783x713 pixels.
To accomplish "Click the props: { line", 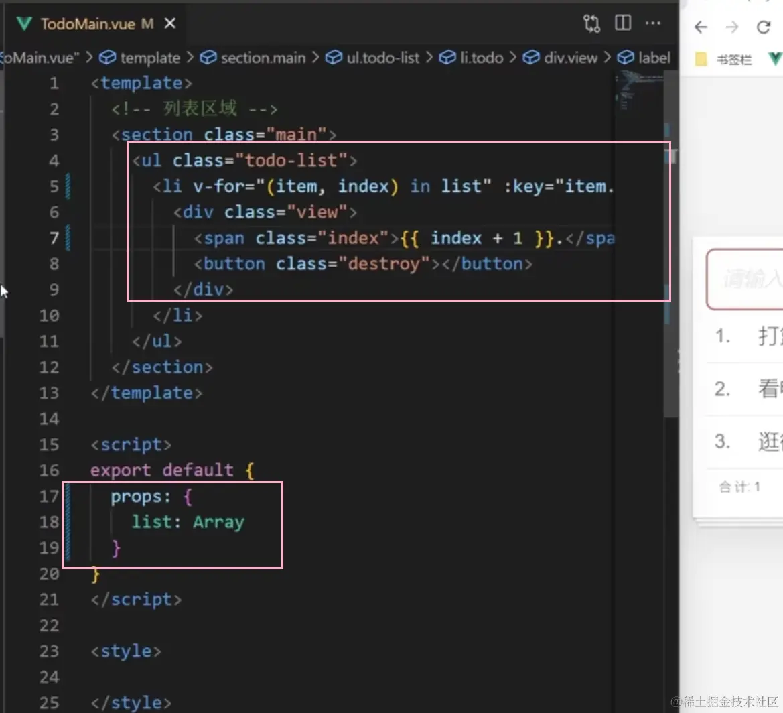I will click(152, 497).
